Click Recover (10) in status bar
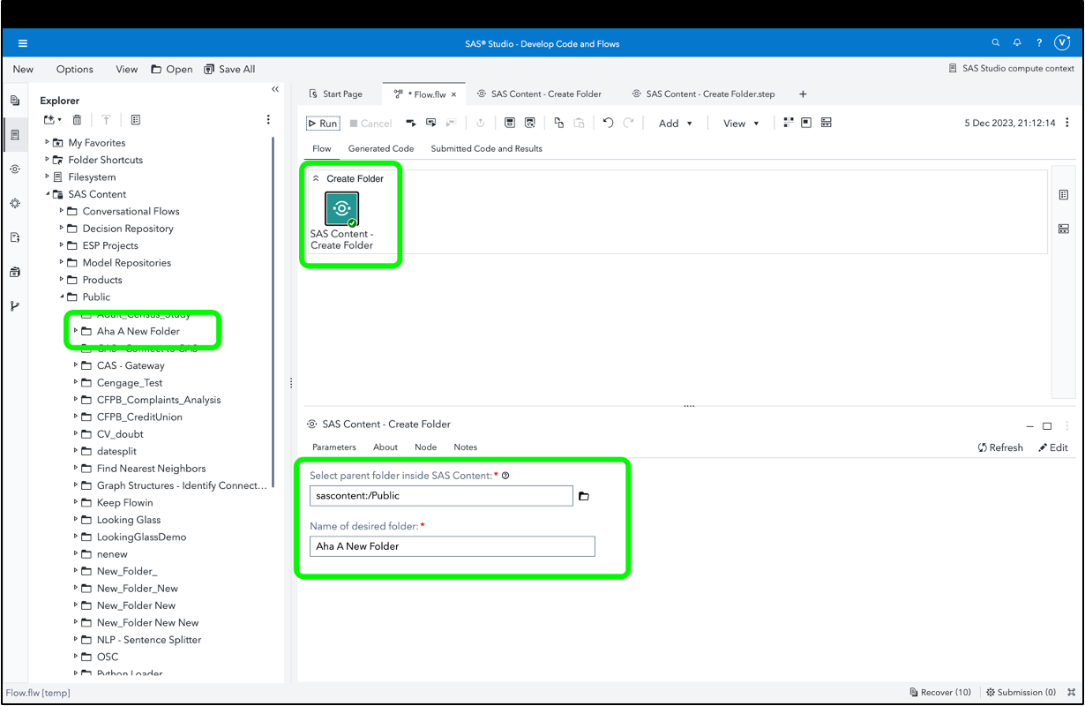 940,693
